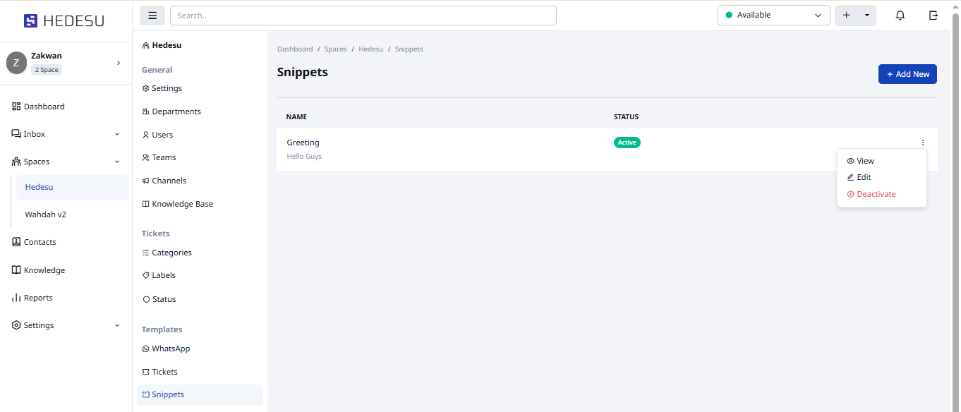Expand the Settings section in main sidebar
This screenshot has height=412, width=961.
click(x=117, y=325)
